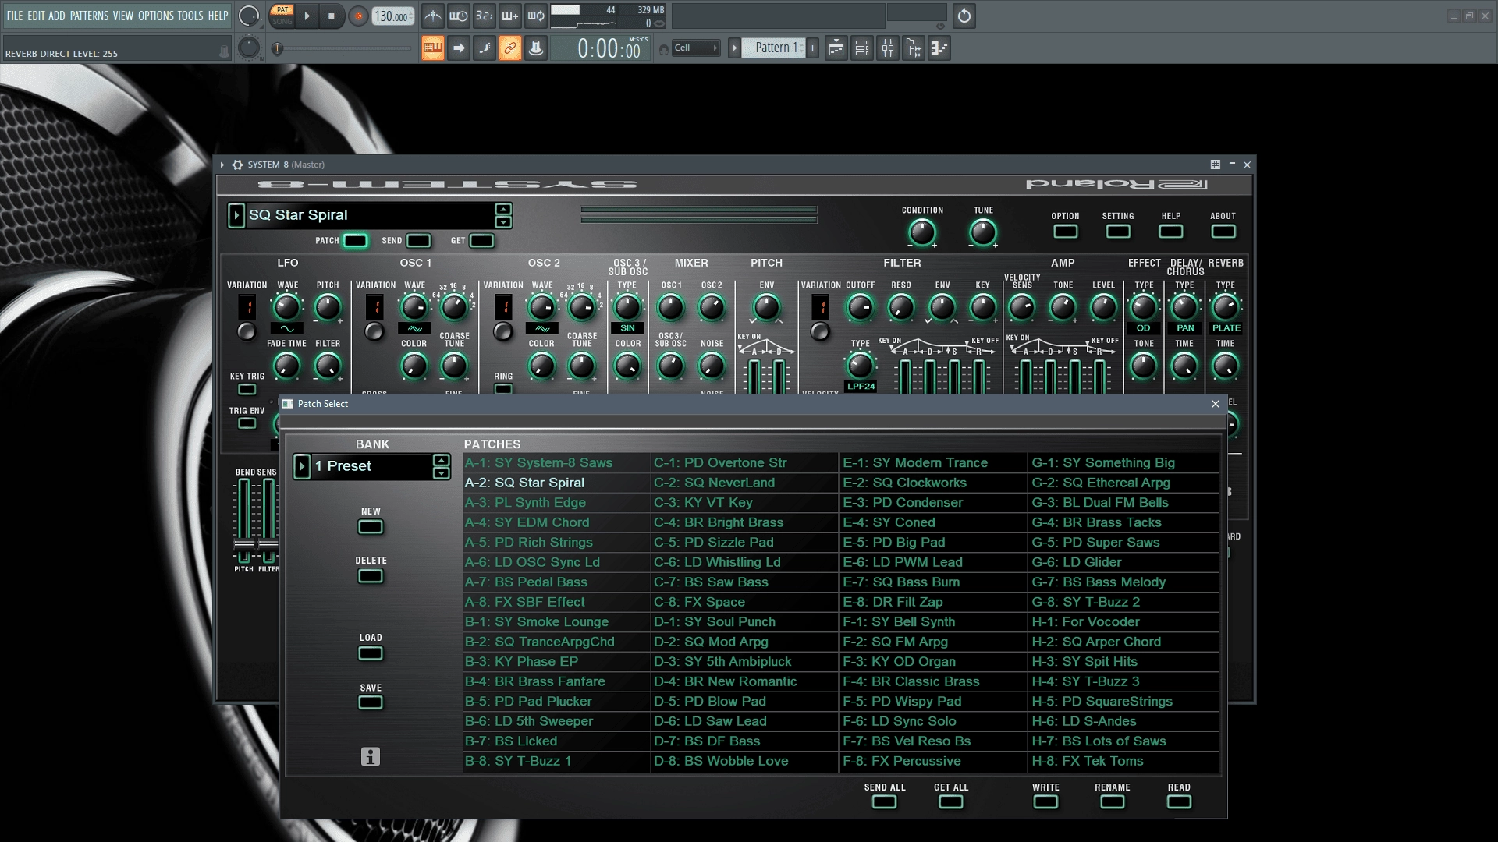This screenshot has height=842, width=1498.
Task: Step to previous patch with up arrow
Action: click(503, 209)
